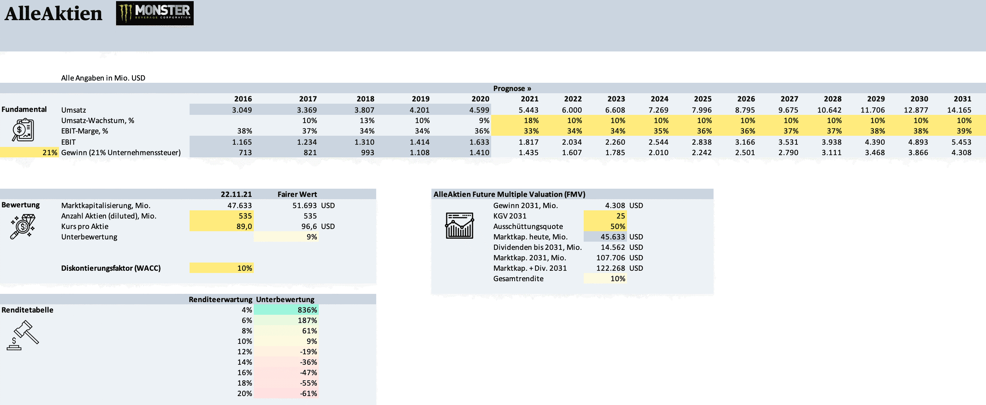986x405 pixels.
Task: Select the 2016 Umsatz value 3.049
Action: pyautogui.click(x=242, y=110)
